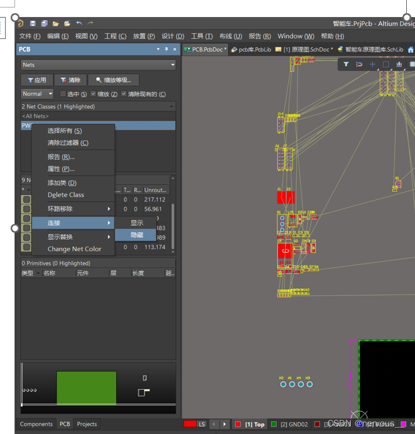Switch to the Projects panel tab
The width and height of the screenshot is (415, 434).
coord(87,424)
